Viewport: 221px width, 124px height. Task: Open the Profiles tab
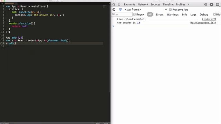pyautogui.click(x=180, y=4)
